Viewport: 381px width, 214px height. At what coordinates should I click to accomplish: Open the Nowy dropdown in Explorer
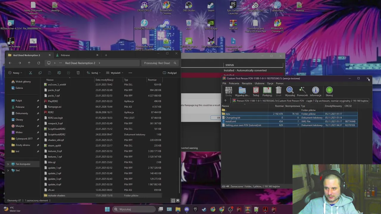tap(15, 73)
